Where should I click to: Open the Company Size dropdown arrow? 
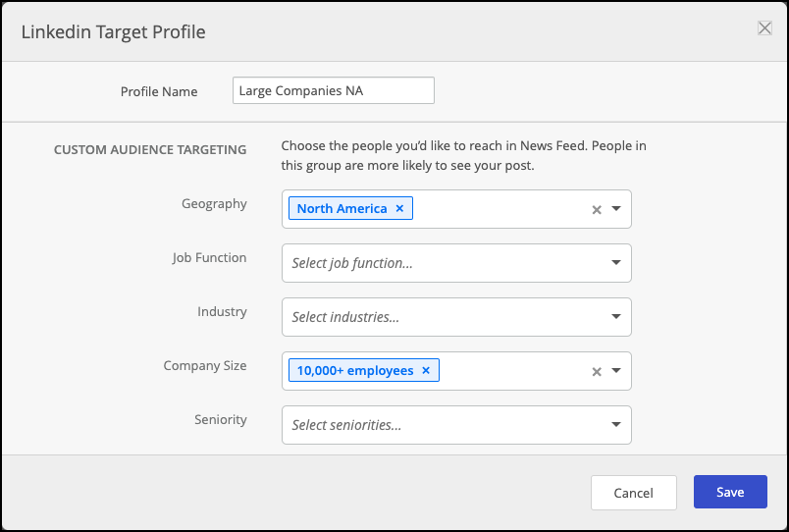[616, 370]
